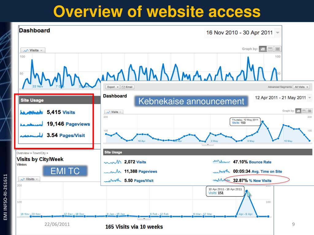This screenshot has height=235, width=314.
Task: Click the sparkline next to 19,146 Pageviews
Action: tap(32, 124)
